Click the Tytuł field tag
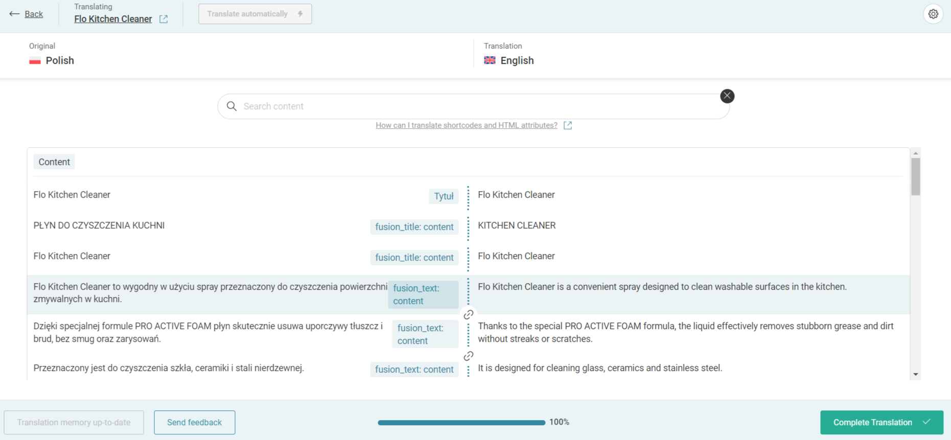The height and width of the screenshot is (440, 951). pyautogui.click(x=444, y=196)
